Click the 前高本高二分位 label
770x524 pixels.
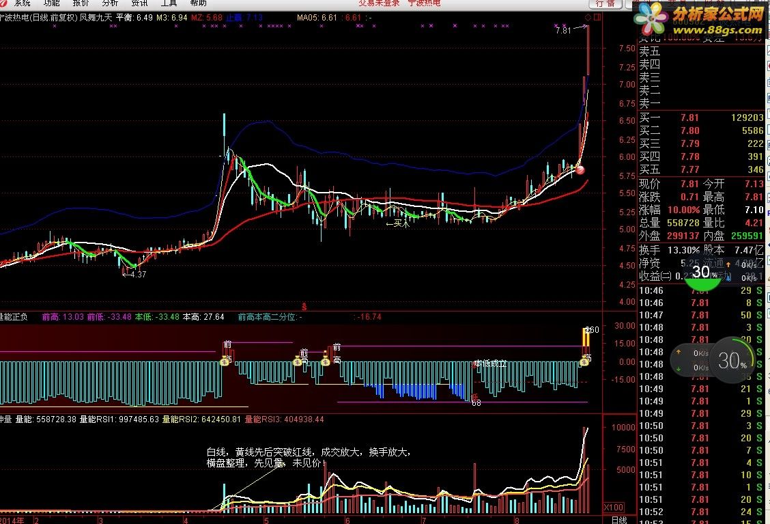[x=270, y=317]
